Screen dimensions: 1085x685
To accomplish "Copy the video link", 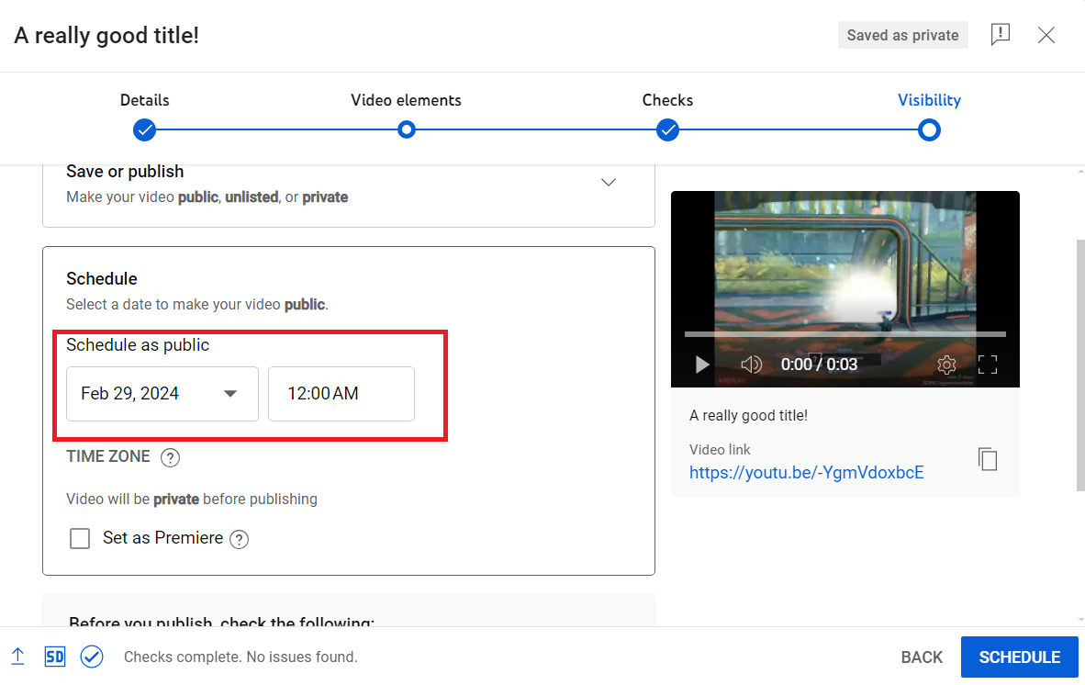I will pos(988,459).
